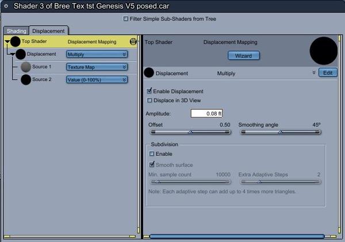Click the Wizard button
Viewport: 345px width, 242px height.
coord(244,56)
